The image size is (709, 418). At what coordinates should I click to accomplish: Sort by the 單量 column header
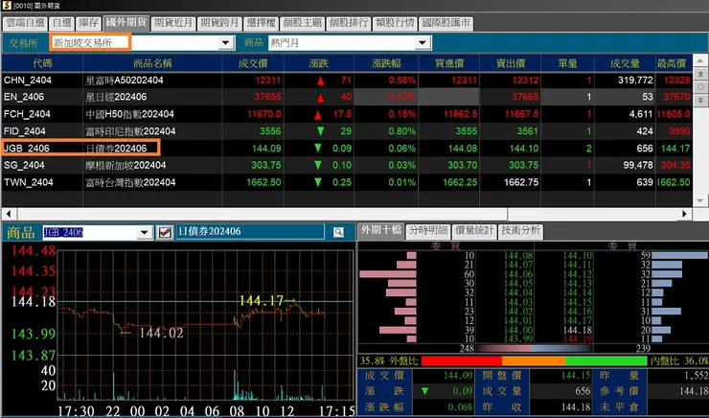[567, 63]
